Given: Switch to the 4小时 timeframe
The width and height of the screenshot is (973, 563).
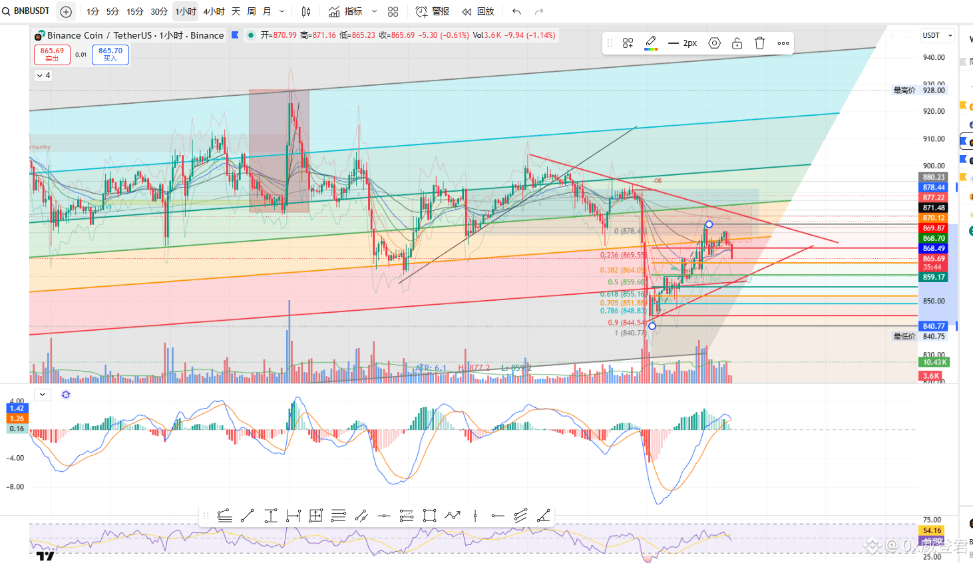Looking at the screenshot, I should tap(214, 11).
